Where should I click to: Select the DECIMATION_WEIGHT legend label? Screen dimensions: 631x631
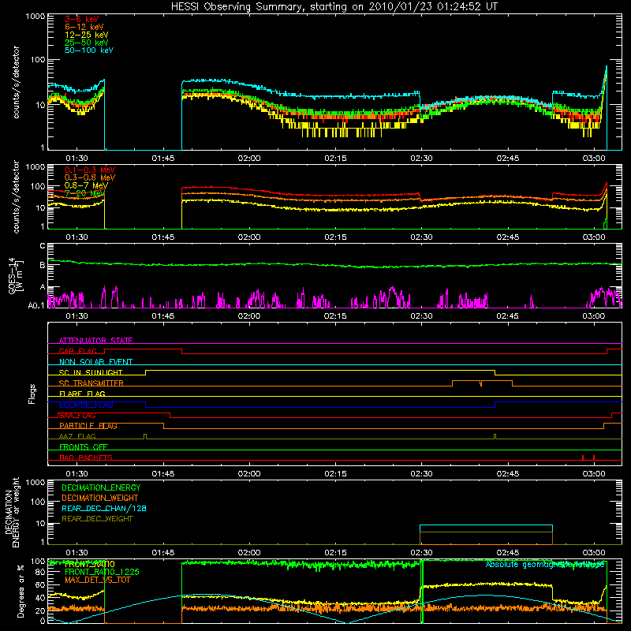coord(100,498)
